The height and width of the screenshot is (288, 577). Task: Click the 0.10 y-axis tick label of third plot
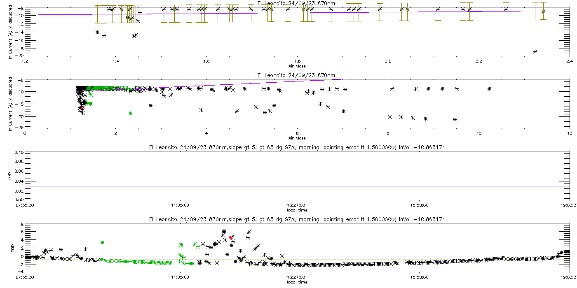pyautogui.click(x=19, y=152)
